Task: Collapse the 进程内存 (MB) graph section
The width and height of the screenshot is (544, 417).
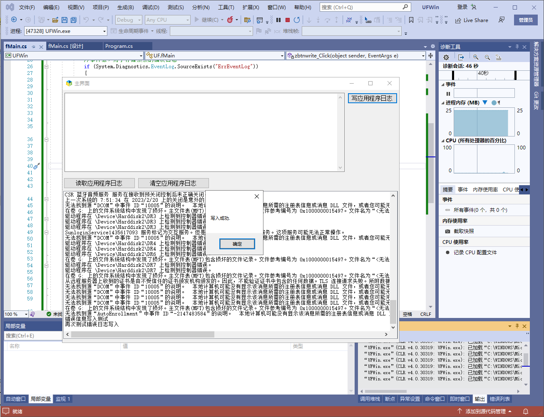Action: (442, 103)
